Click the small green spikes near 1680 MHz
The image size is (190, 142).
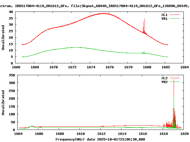click(x=144, y=52)
